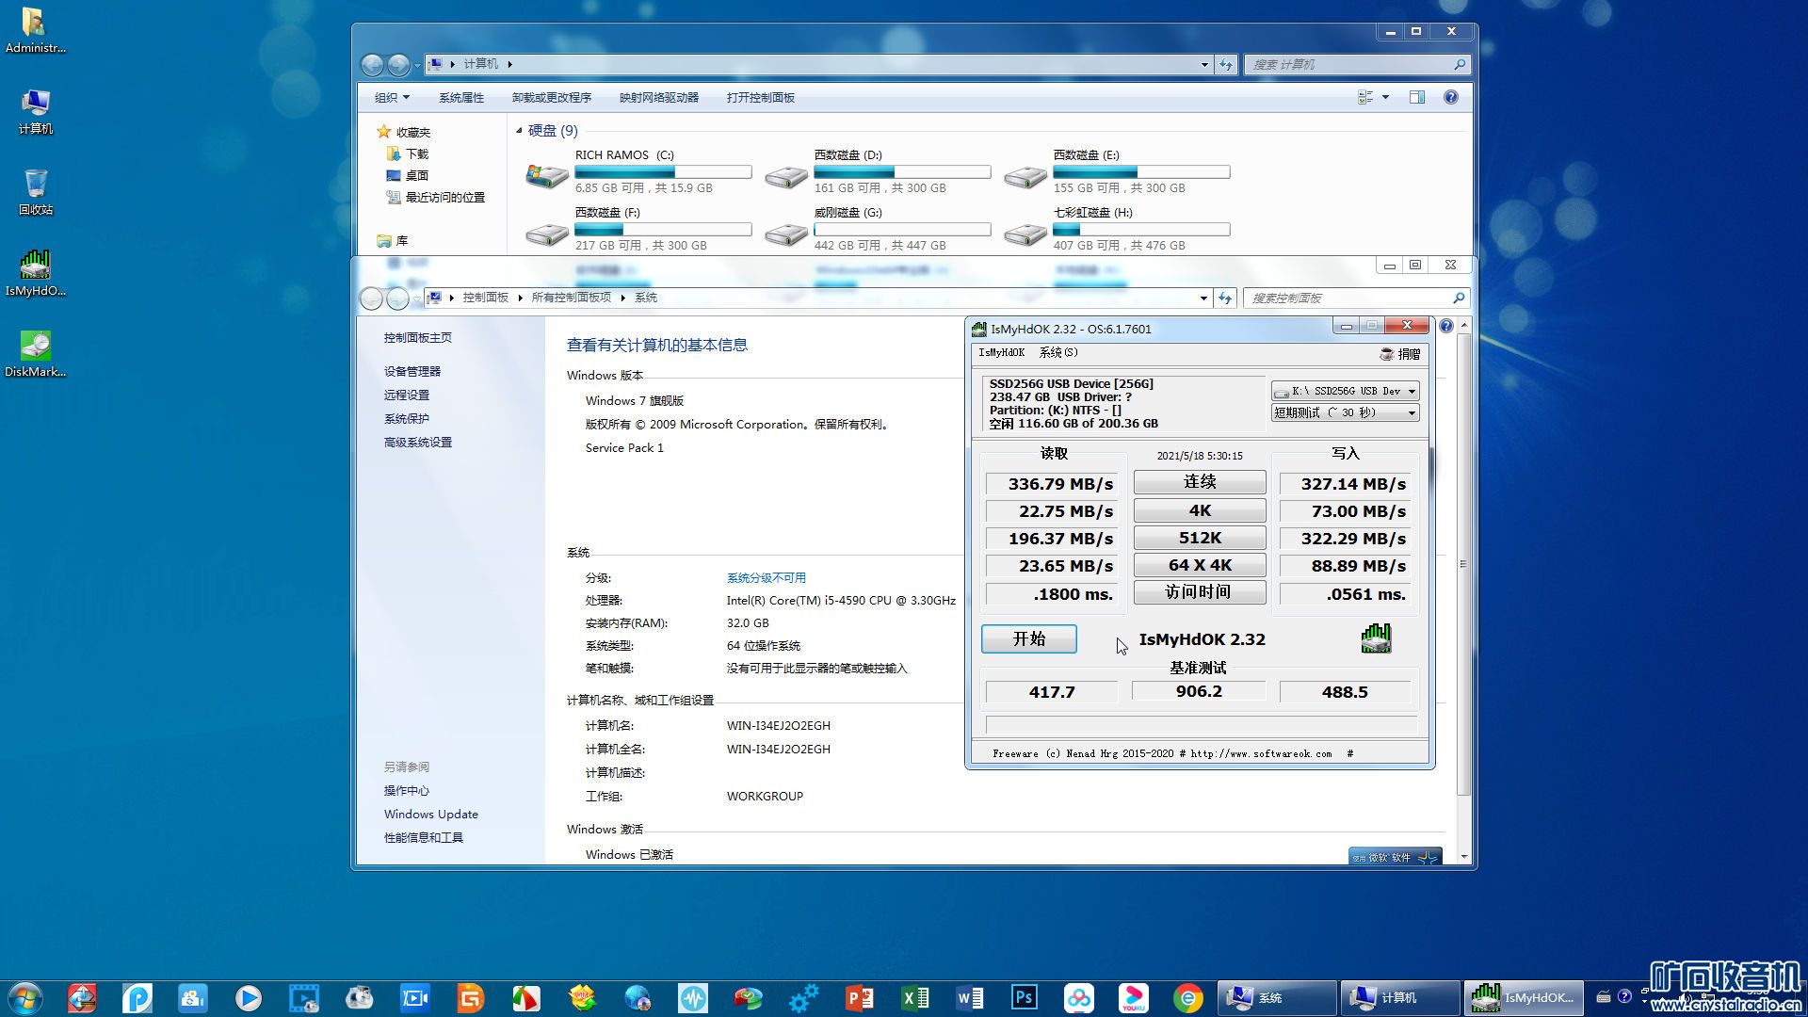Select the Administrator folder desktop icon
1808x1017 pixels.
pos(36,30)
